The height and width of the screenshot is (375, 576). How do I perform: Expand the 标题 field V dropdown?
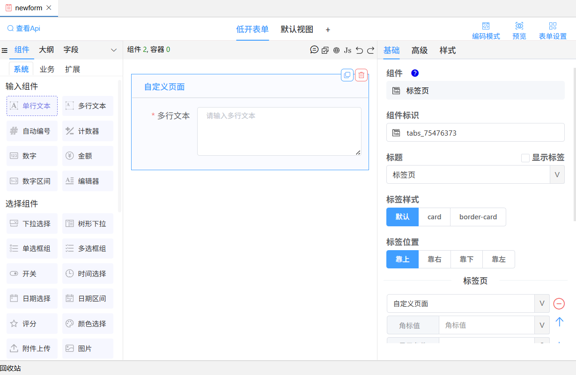click(557, 174)
